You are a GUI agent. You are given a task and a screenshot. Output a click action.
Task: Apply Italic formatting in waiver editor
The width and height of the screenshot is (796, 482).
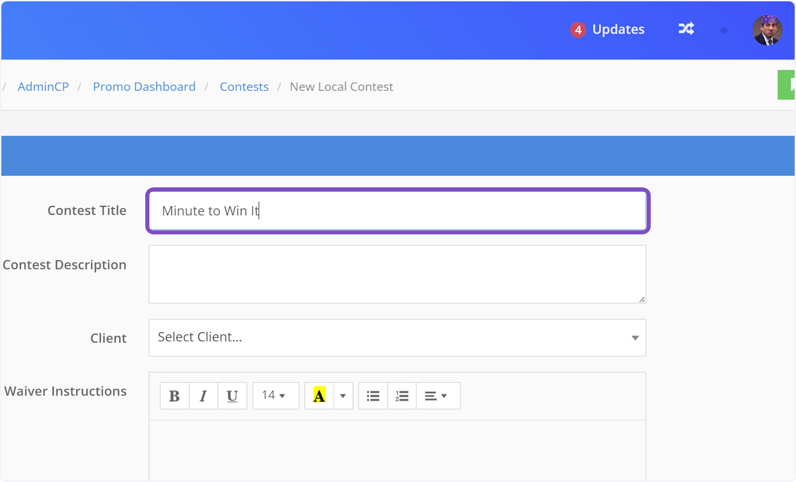(203, 396)
